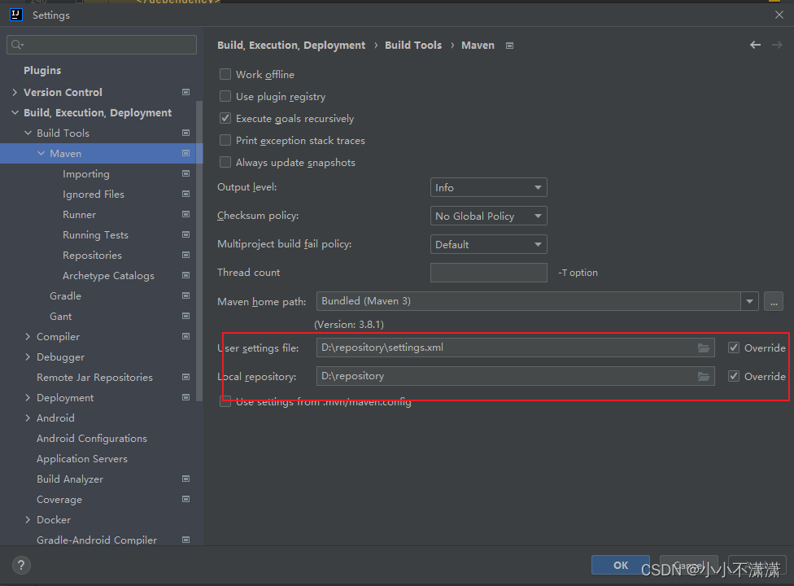
Task: Click the project-level icon on Deployment row
Action: tap(185, 397)
